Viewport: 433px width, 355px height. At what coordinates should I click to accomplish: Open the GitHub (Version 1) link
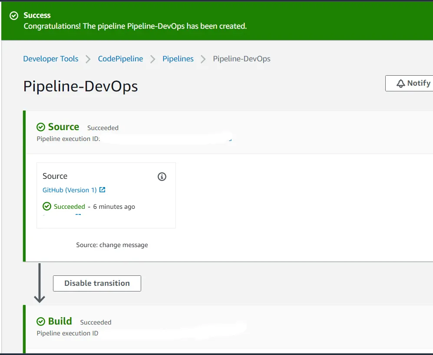pyautogui.click(x=69, y=190)
